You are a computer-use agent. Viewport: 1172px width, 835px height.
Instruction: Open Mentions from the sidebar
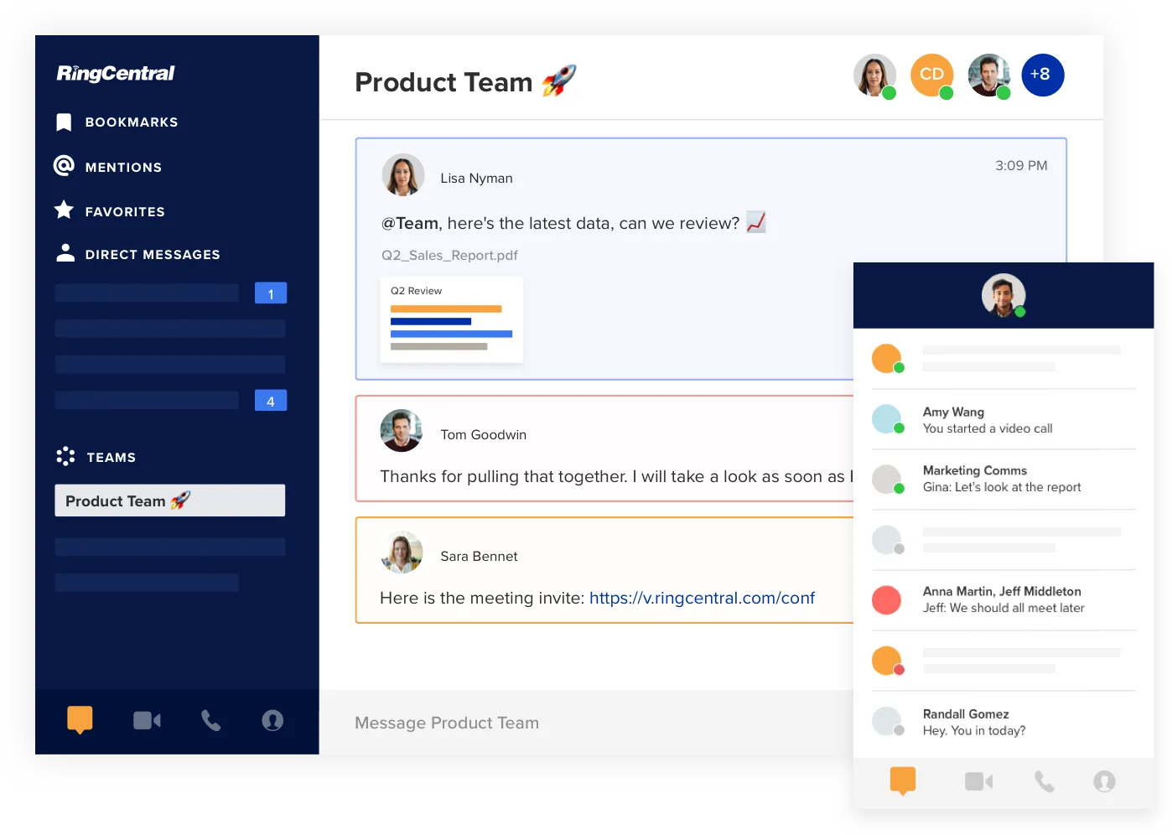(x=122, y=167)
